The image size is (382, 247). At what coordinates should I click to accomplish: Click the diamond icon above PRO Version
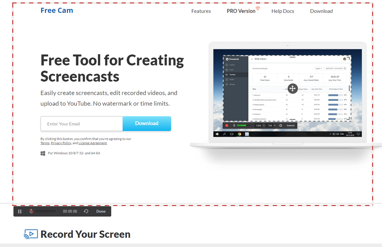[x=258, y=8]
